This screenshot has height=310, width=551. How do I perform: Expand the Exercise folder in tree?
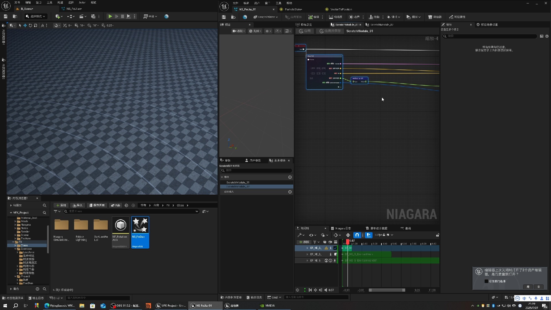pos(15,249)
